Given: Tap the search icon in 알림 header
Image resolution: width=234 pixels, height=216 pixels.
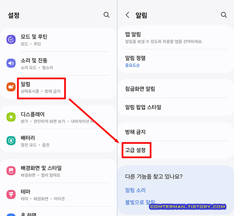Looking at the screenshot, I should [224, 15].
